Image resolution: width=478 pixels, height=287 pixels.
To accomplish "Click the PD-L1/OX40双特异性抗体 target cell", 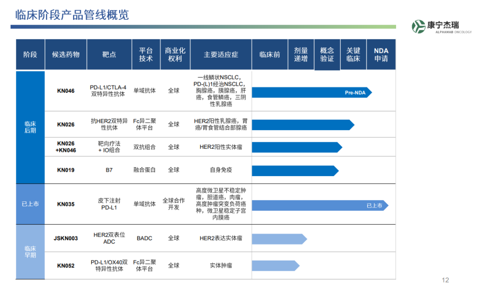I will click(x=109, y=265).
